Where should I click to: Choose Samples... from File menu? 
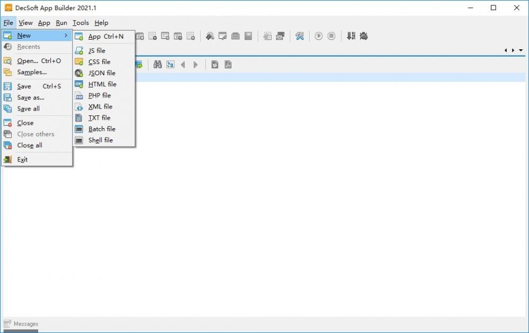[37, 72]
